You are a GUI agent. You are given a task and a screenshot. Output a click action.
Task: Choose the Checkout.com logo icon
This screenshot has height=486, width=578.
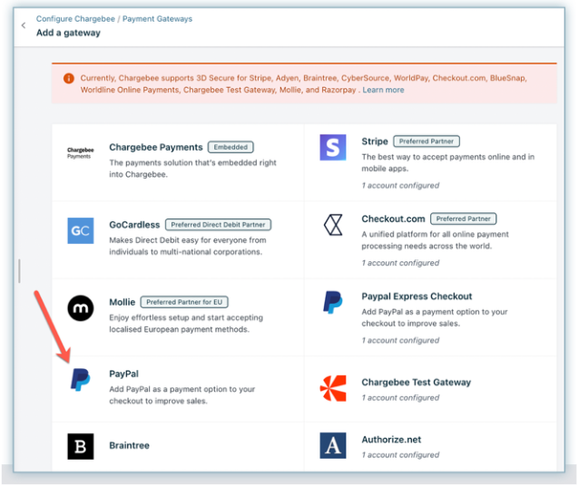[x=333, y=225]
